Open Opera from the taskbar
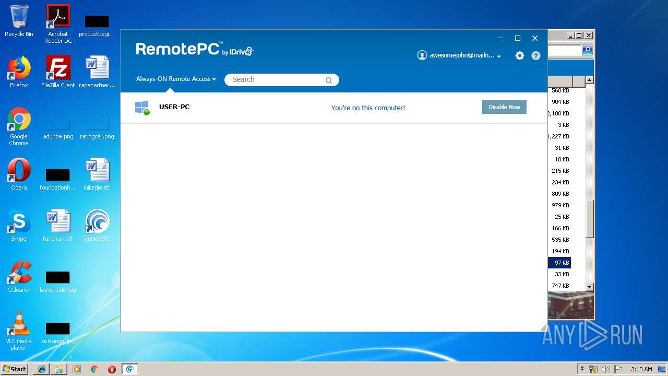 pos(112,369)
